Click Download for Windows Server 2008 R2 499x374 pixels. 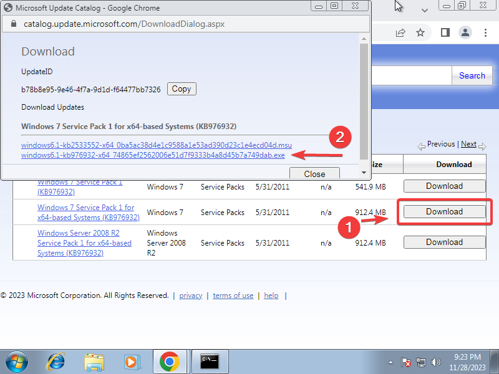(444, 242)
